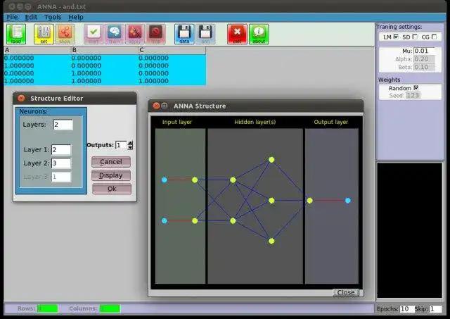Viewport: 450px width, 319px height.
Task: Enable the CG training checkbox
Action: click(x=434, y=37)
